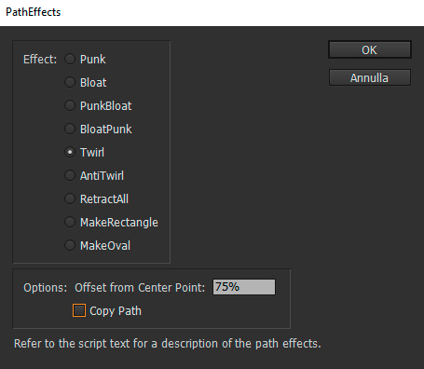This screenshot has height=369, width=424.
Task: Cancel using the Annulla button
Action: point(370,77)
